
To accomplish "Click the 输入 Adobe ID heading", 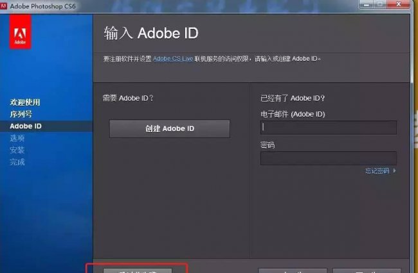I will click(x=151, y=33).
